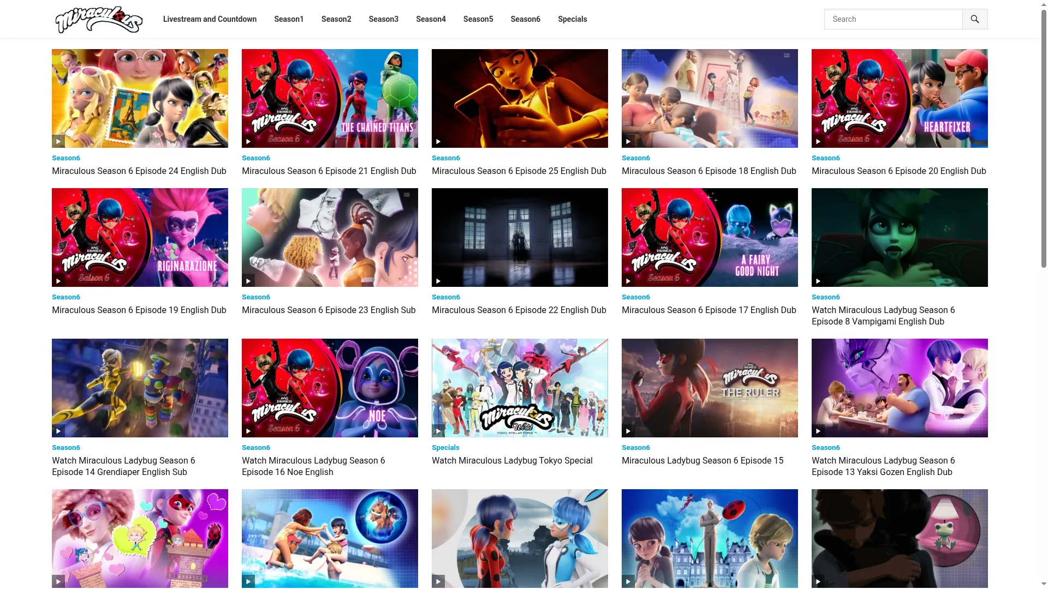Open the Season3 menu item
1048x589 pixels.
pyautogui.click(x=384, y=19)
